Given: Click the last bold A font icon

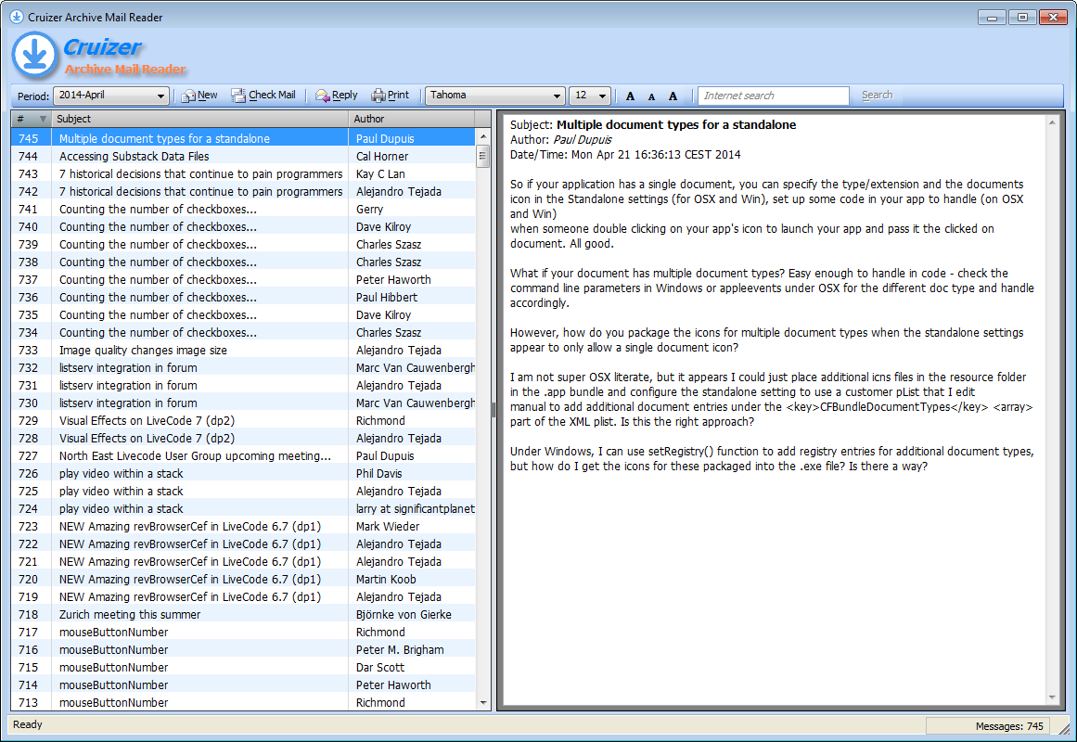Looking at the screenshot, I should (x=673, y=96).
